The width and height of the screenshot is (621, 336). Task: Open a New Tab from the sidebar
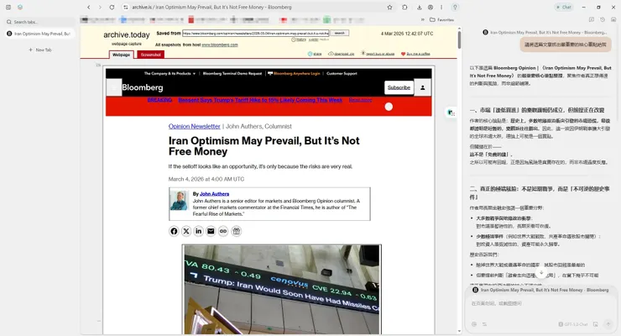(40, 50)
